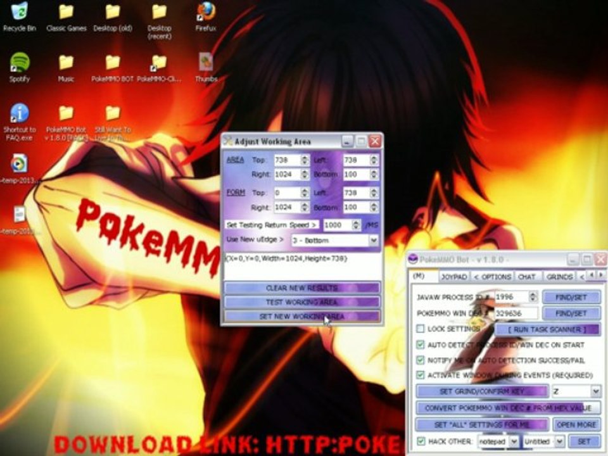Open the Use New uEdge dropdown
Viewport: 608px width, 456px height.
(x=374, y=241)
